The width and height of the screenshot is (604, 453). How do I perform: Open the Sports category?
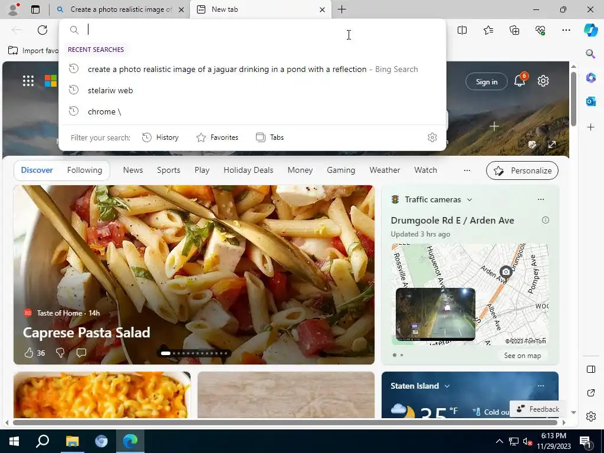tap(168, 170)
